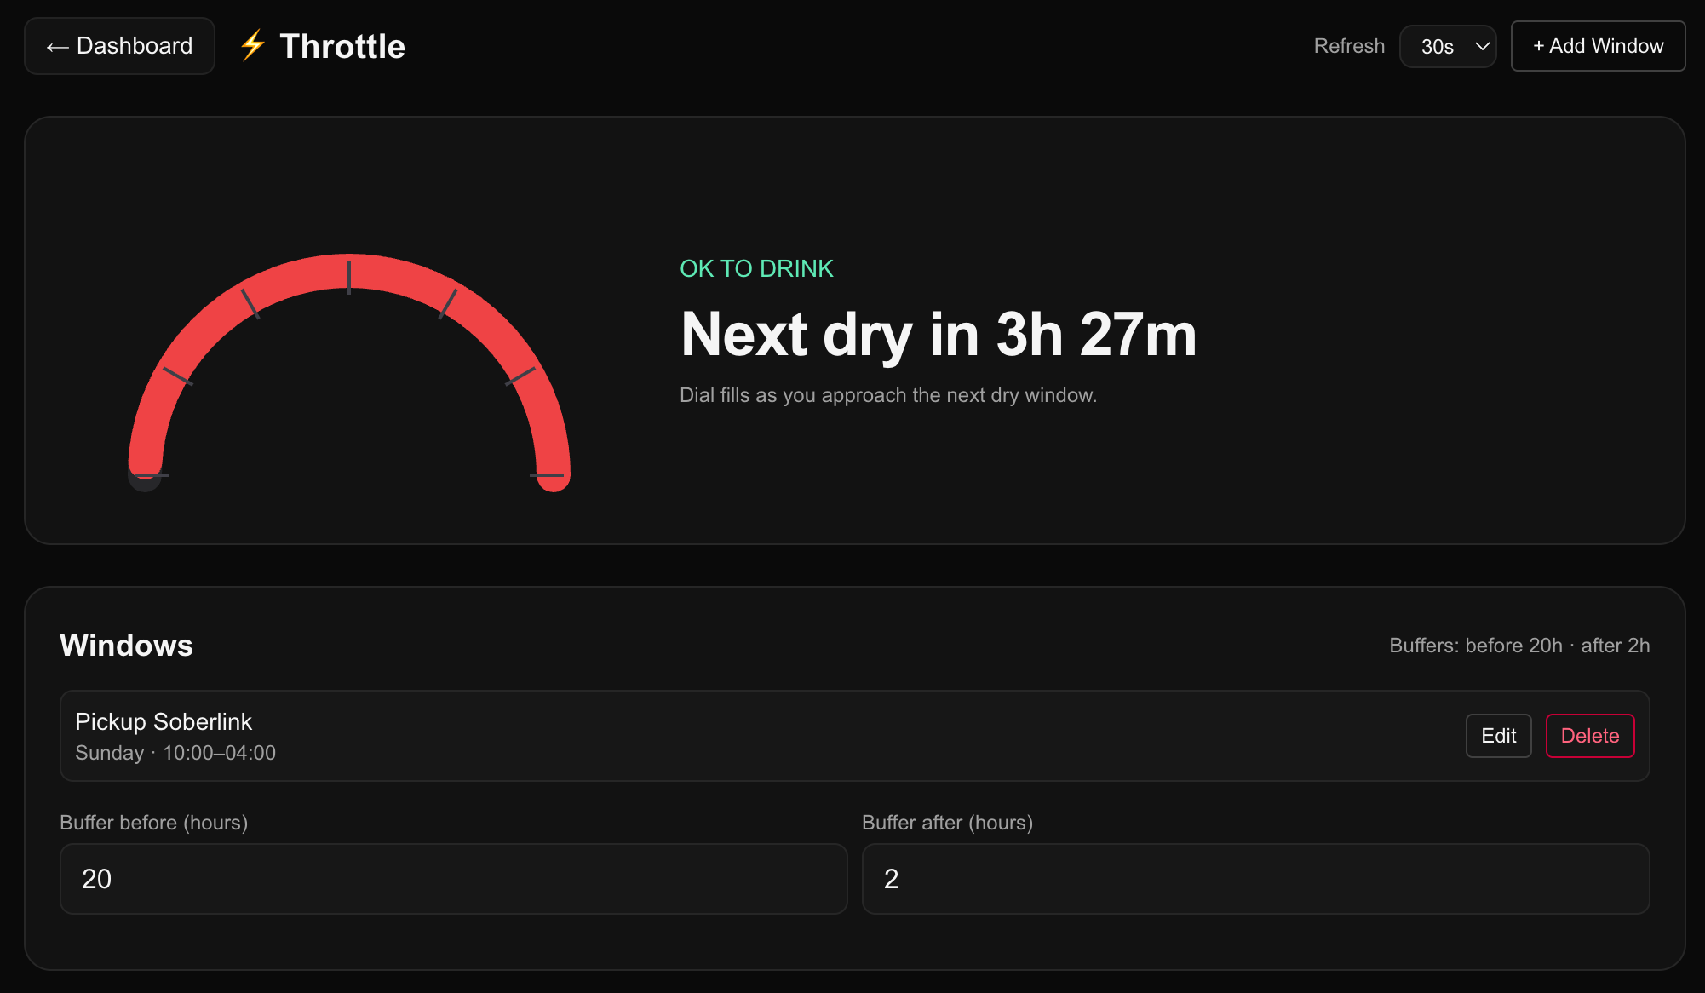This screenshot has width=1705, height=993.
Task: Delete the Pickup Soberlink window
Action: tap(1589, 736)
